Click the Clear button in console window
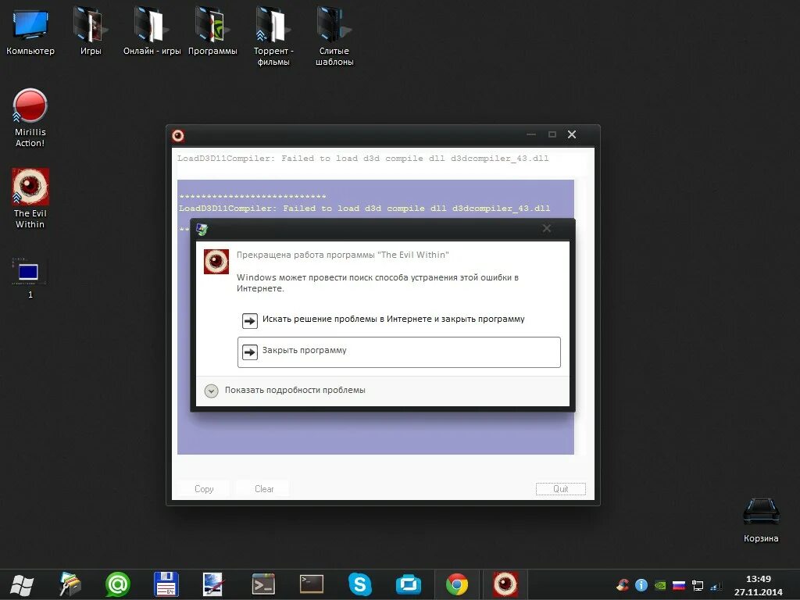 (x=264, y=489)
